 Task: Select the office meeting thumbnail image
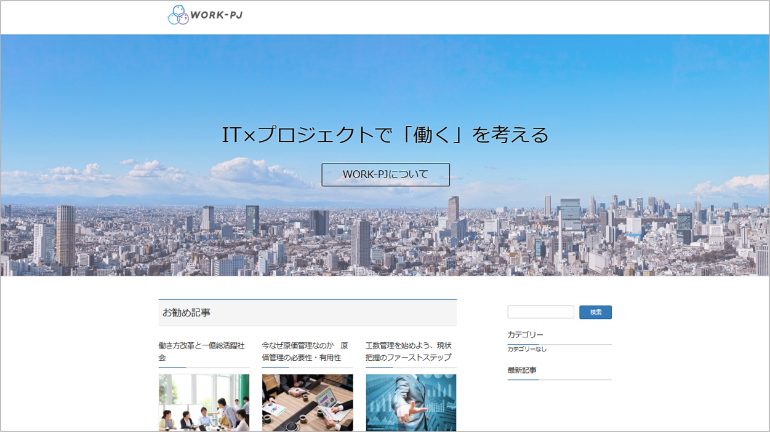pos(204,403)
